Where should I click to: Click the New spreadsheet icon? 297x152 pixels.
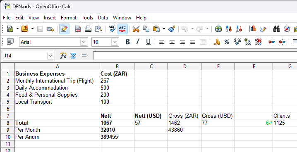pos(10,29)
